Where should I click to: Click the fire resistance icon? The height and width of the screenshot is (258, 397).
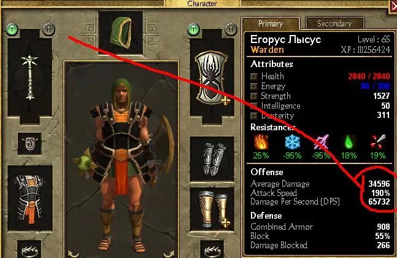coord(261,142)
